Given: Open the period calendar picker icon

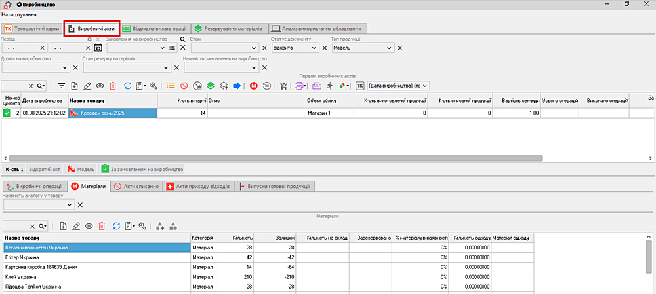Looking at the screenshot, I should [98, 48].
